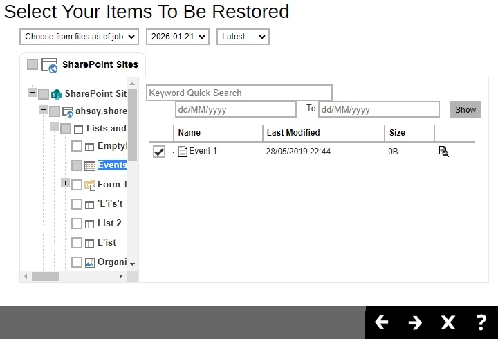Image resolution: width=498 pixels, height=339 pixels.
Task: Click the Form Templates folder icon
Action: pyautogui.click(x=90, y=185)
